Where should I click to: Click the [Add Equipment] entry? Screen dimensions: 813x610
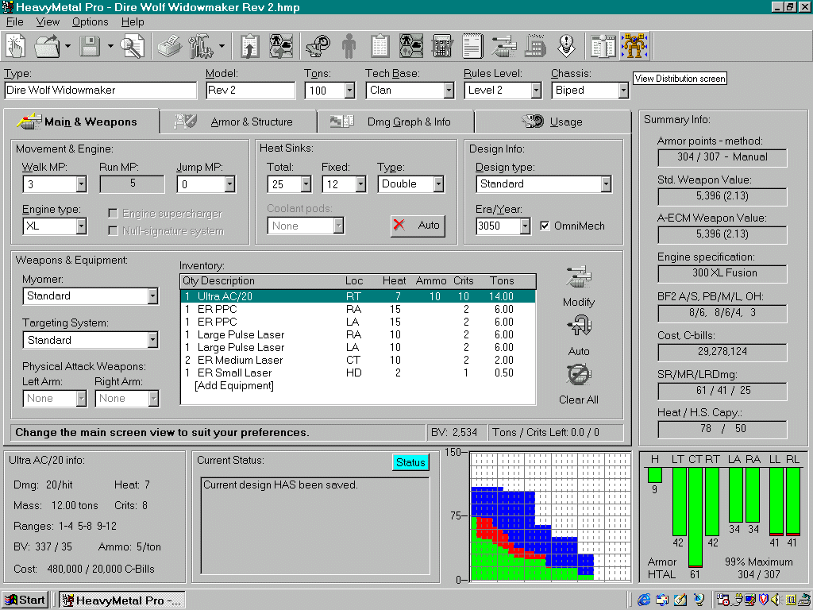click(x=234, y=386)
